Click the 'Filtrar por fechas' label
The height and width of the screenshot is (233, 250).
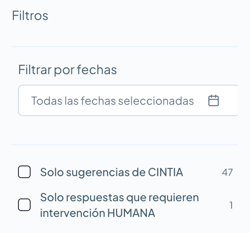(67, 70)
